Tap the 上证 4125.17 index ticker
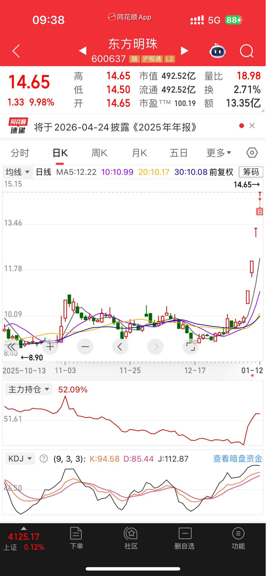 point(24,541)
